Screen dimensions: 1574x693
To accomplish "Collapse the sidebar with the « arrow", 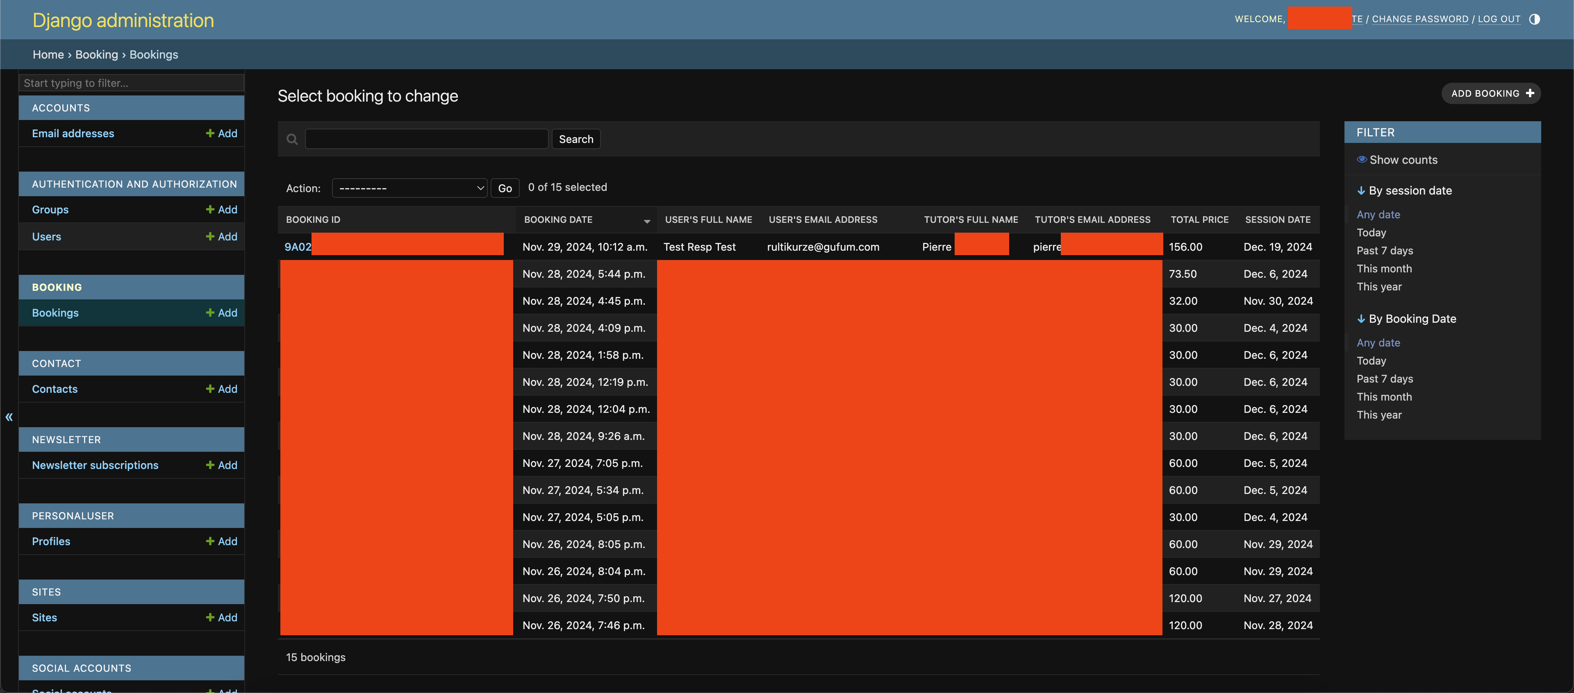I will [9, 417].
